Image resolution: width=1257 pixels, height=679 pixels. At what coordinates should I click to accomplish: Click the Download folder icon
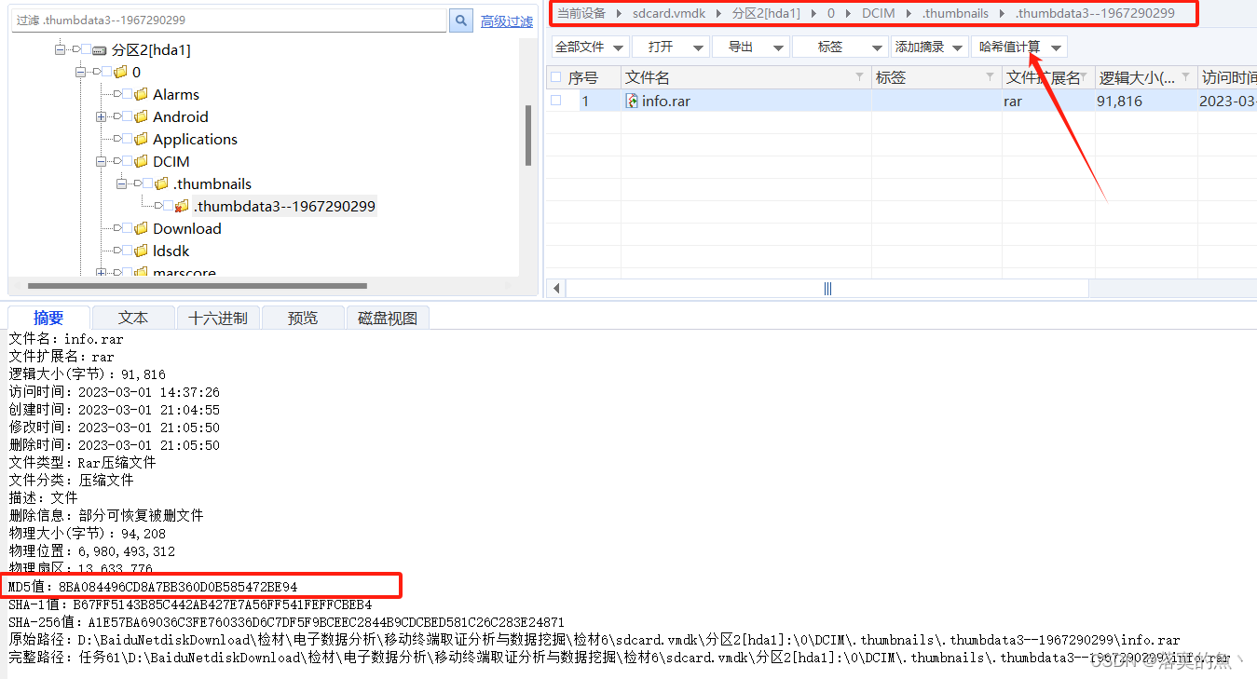(x=142, y=228)
